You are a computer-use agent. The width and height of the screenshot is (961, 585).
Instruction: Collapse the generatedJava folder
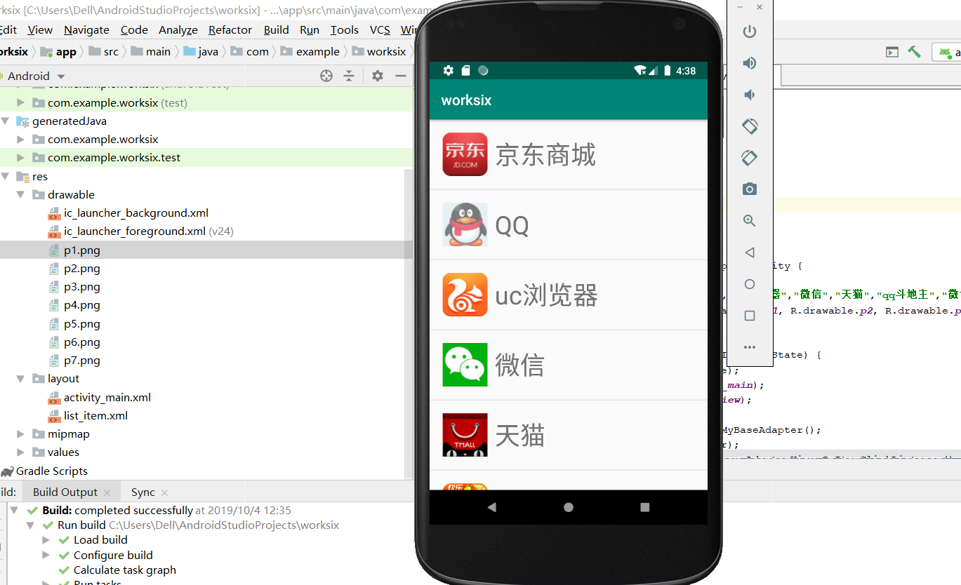tap(6, 121)
